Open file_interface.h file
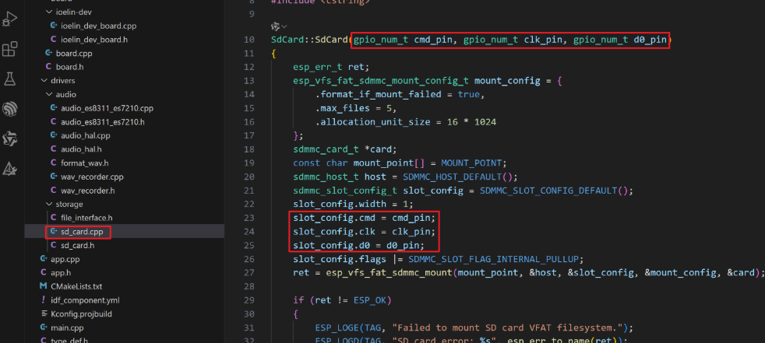Image resolution: width=765 pixels, height=343 pixels. tap(86, 218)
